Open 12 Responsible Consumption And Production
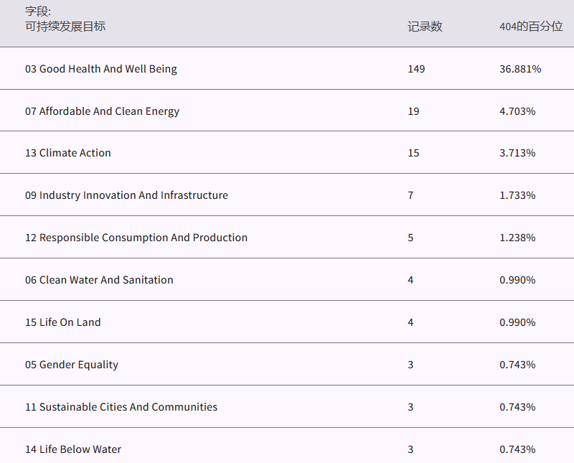Viewport: 574px width, 463px height. coord(136,238)
